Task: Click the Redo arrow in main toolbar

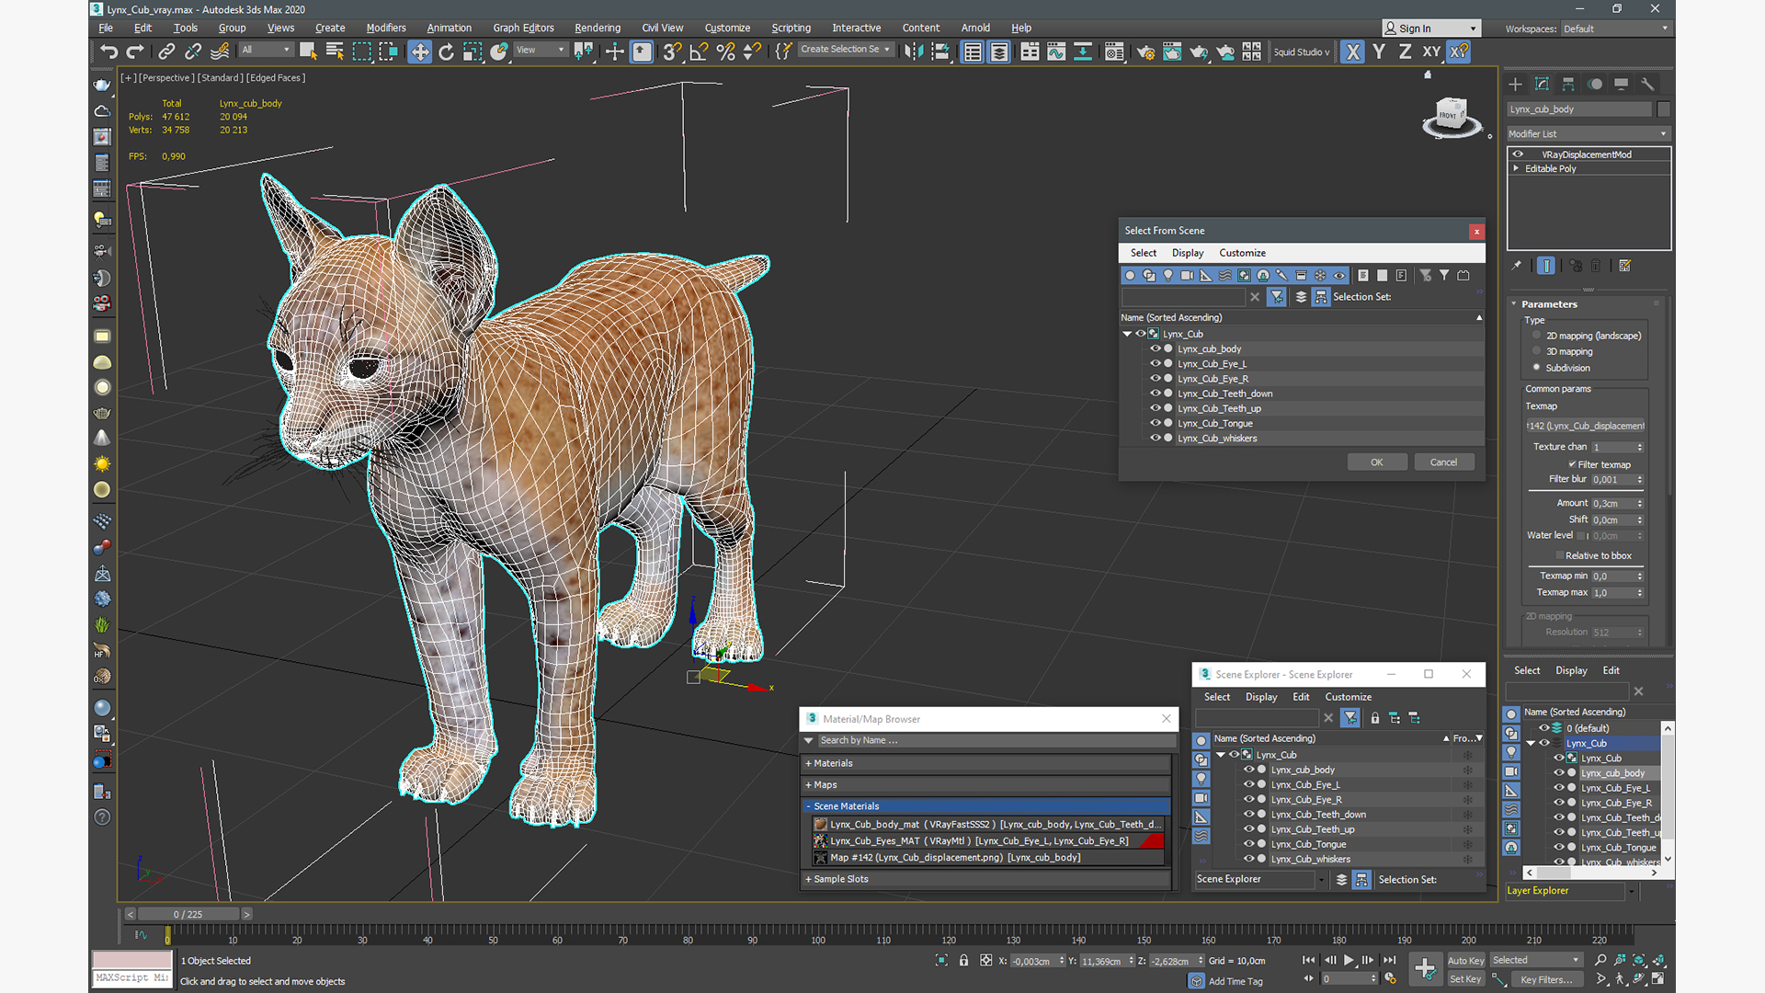Action: (x=135, y=51)
